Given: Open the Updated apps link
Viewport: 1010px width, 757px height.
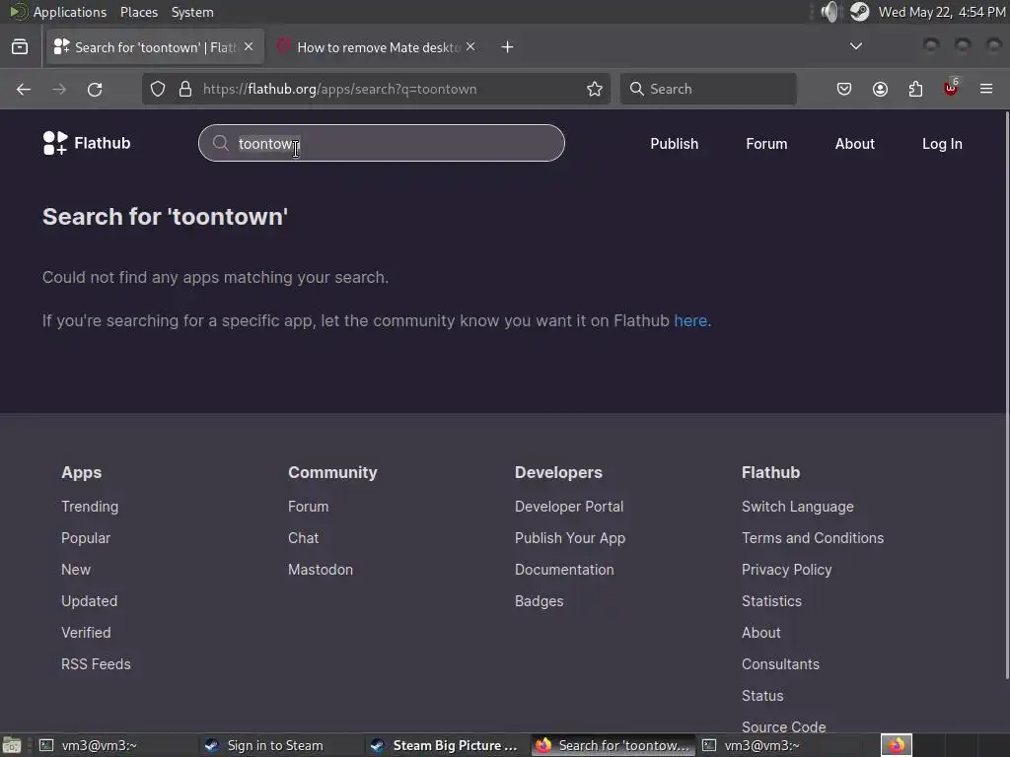Looking at the screenshot, I should tap(90, 601).
